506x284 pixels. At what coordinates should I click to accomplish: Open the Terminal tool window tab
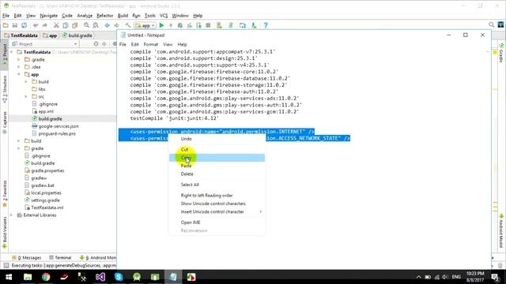pyautogui.click(x=60, y=258)
